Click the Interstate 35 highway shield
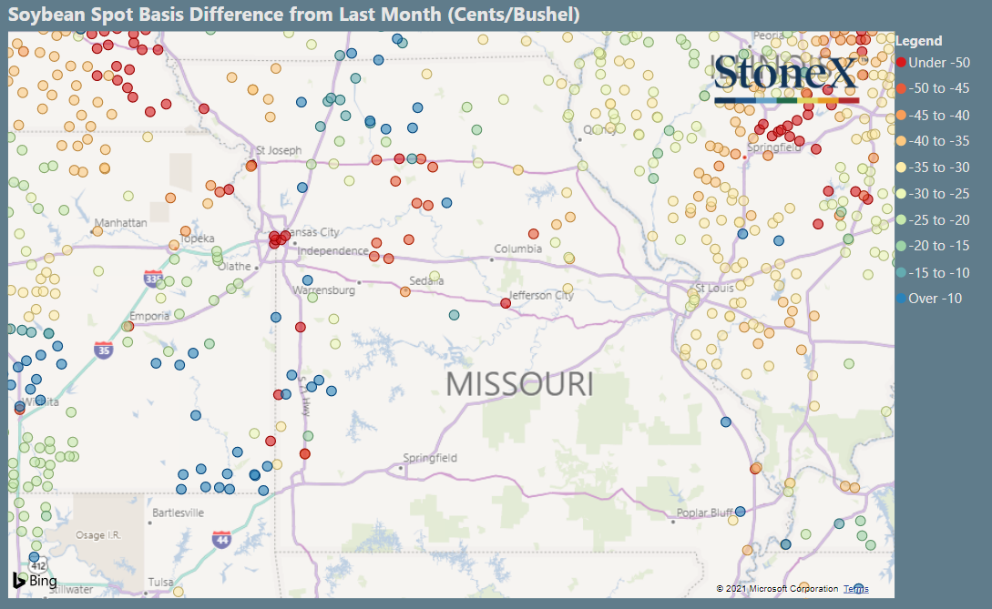This screenshot has width=992, height=609. pyautogui.click(x=104, y=350)
